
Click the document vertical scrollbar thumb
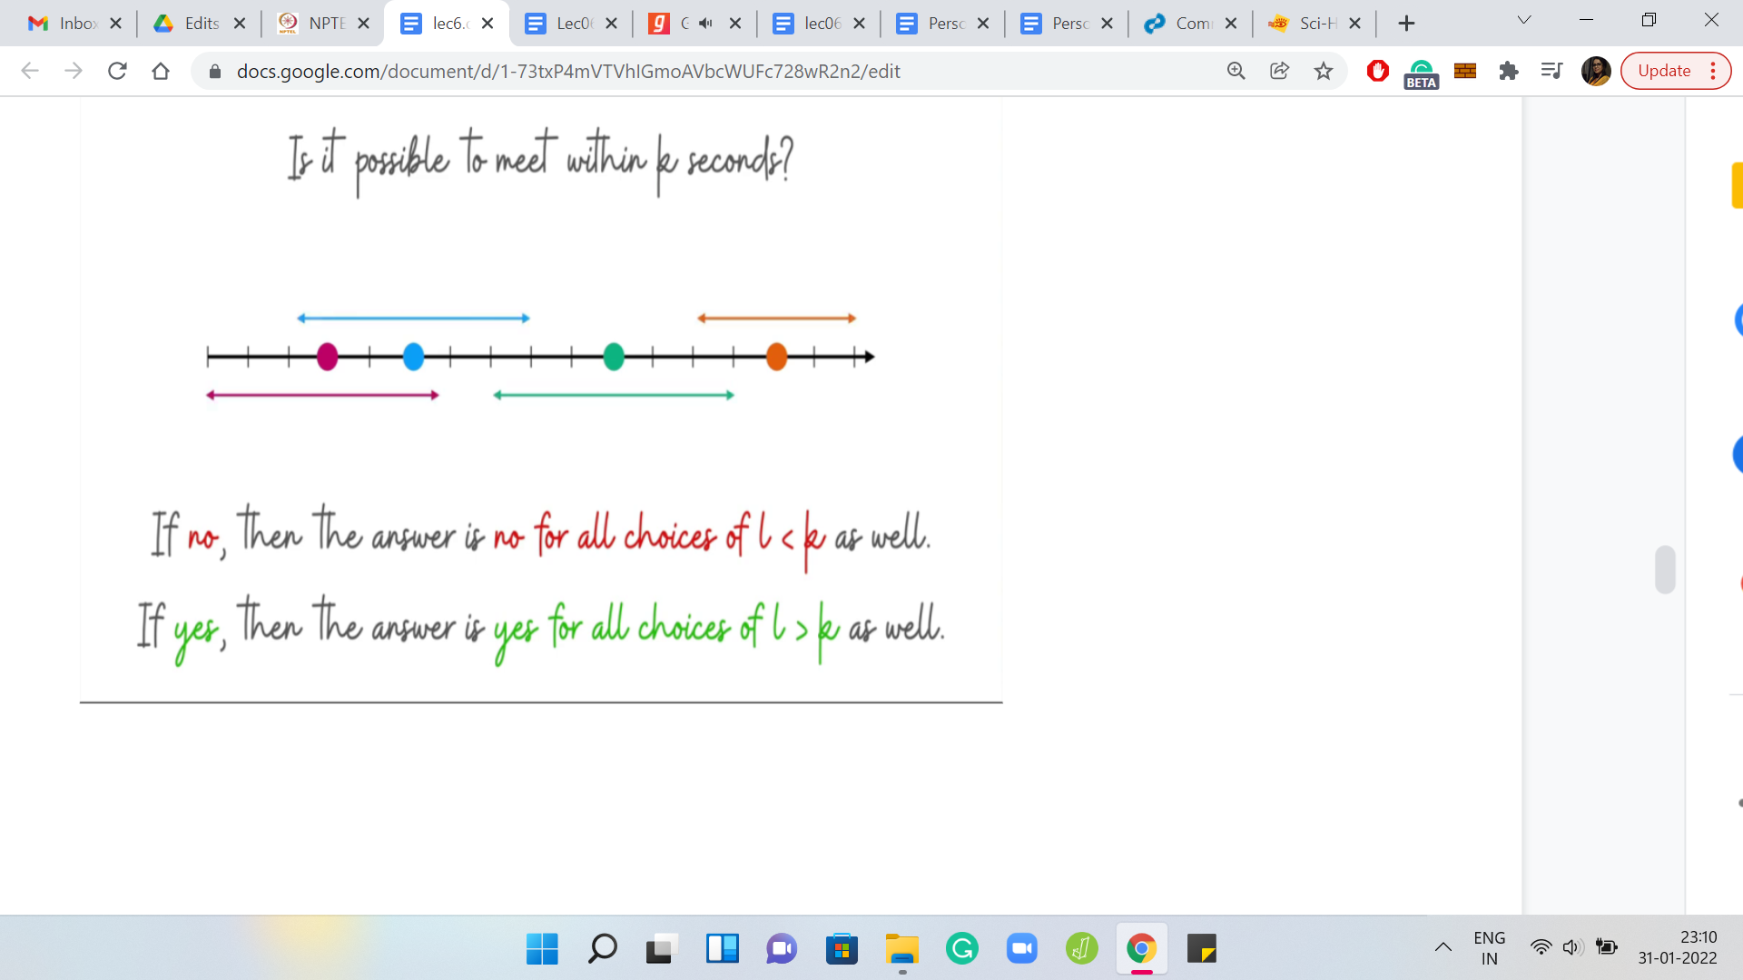click(x=1664, y=570)
